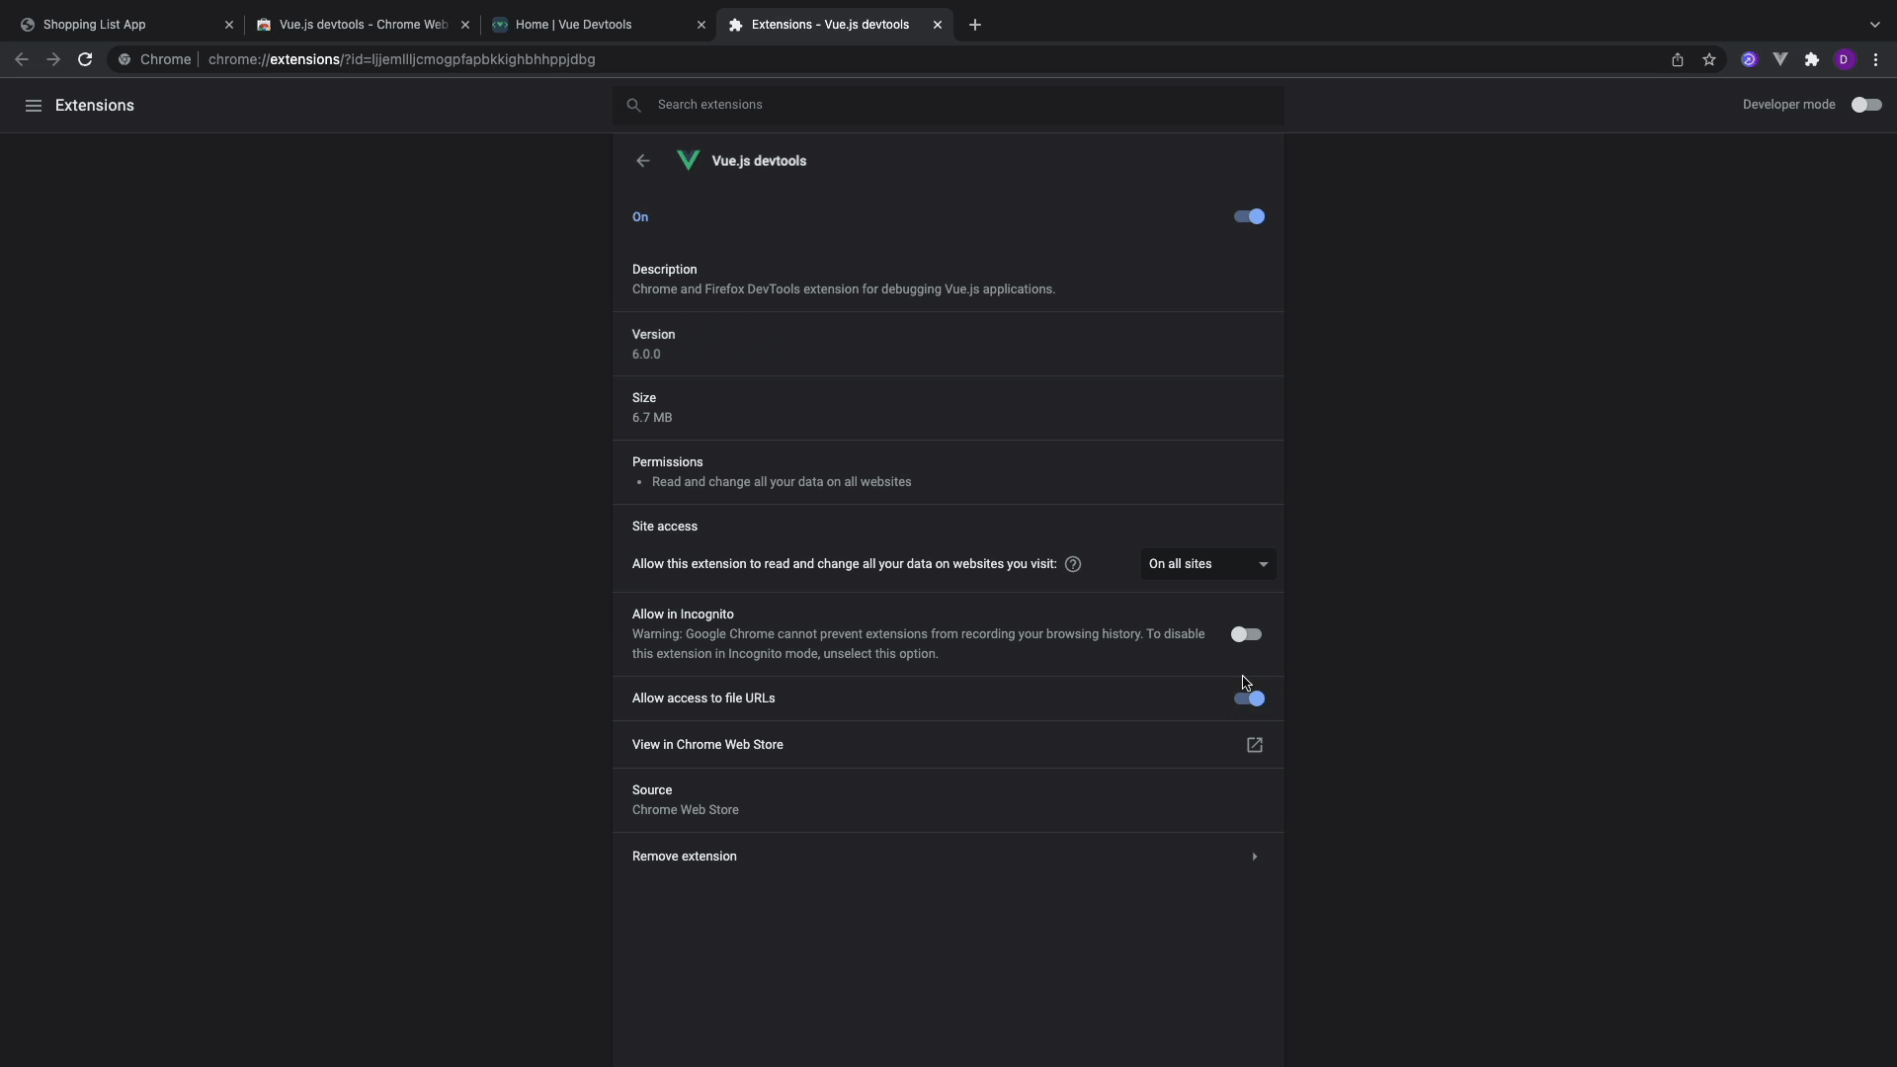The width and height of the screenshot is (1897, 1067).
Task: Click the Vue devtools extension toolbar icon
Action: [x=1780, y=59]
